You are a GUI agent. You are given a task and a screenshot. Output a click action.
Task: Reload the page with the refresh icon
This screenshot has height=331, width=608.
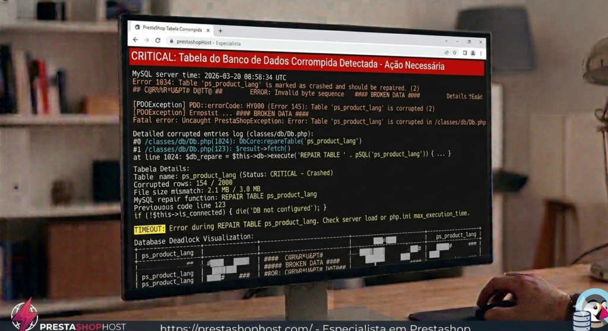pyautogui.click(x=158, y=40)
